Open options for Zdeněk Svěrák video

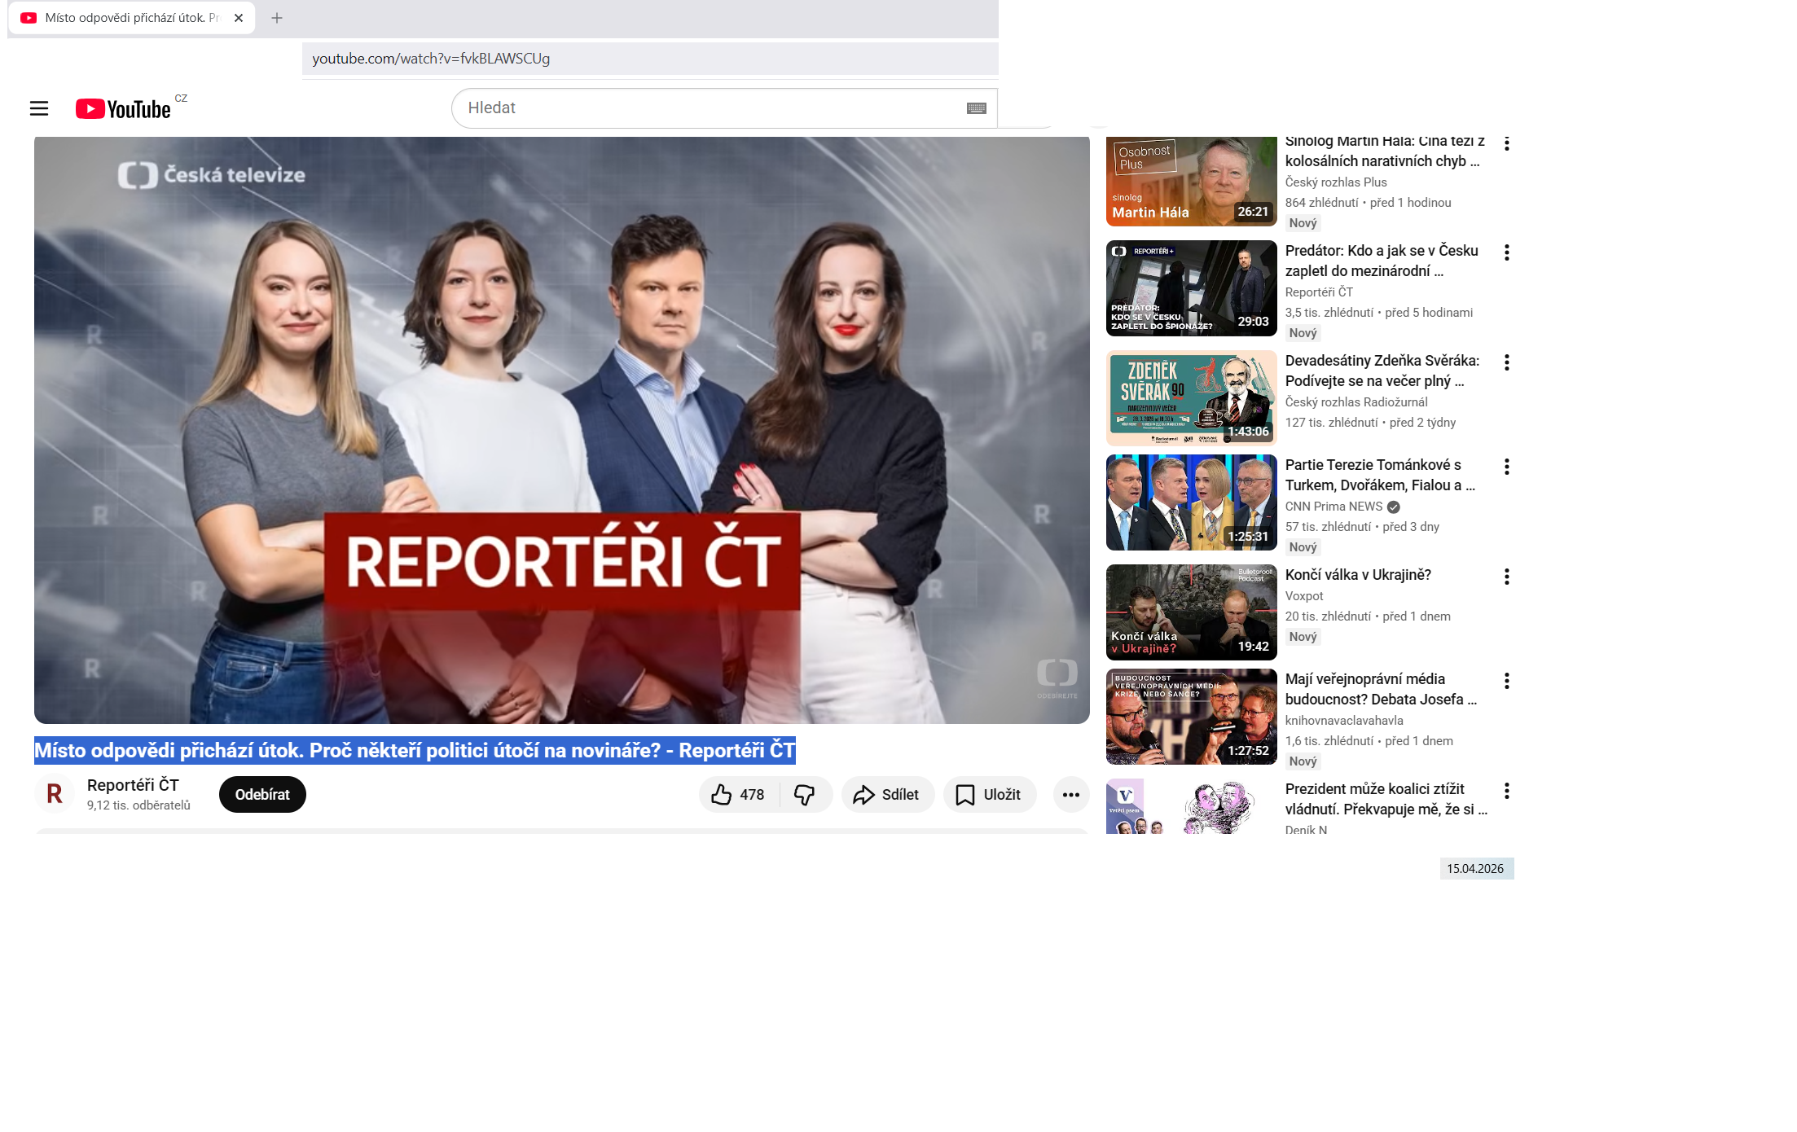1506,362
